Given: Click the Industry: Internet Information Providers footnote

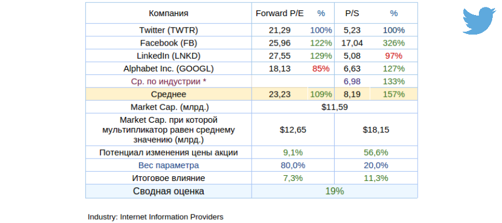Looking at the screenshot, I should tap(156, 217).
